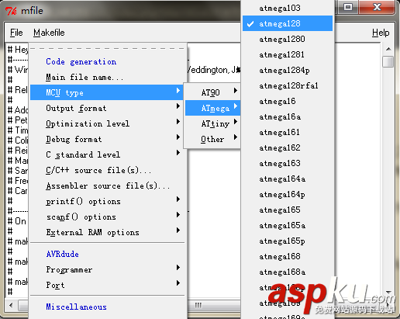Select atmega128rfa1 MCU
The width and height of the screenshot is (400, 319).
288,85
